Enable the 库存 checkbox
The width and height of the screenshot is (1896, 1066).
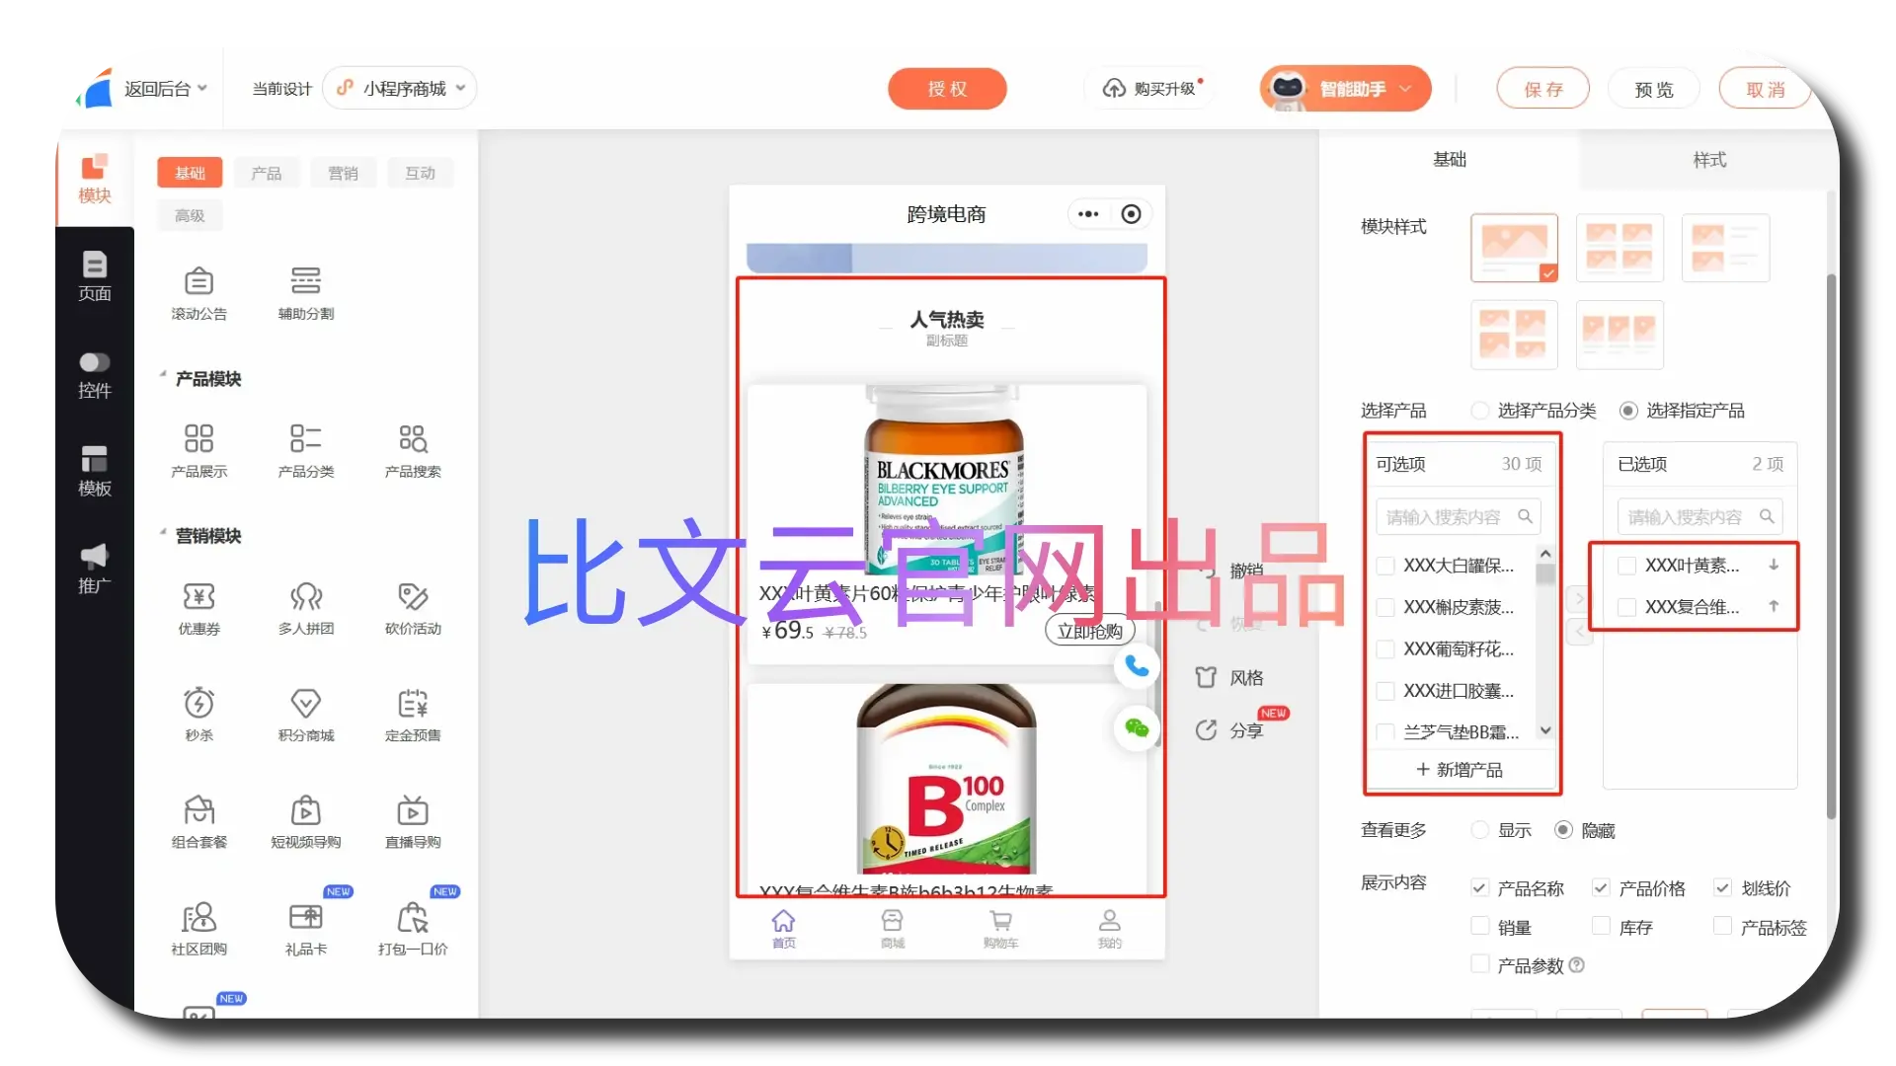pyautogui.click(x=1601, y=926)
